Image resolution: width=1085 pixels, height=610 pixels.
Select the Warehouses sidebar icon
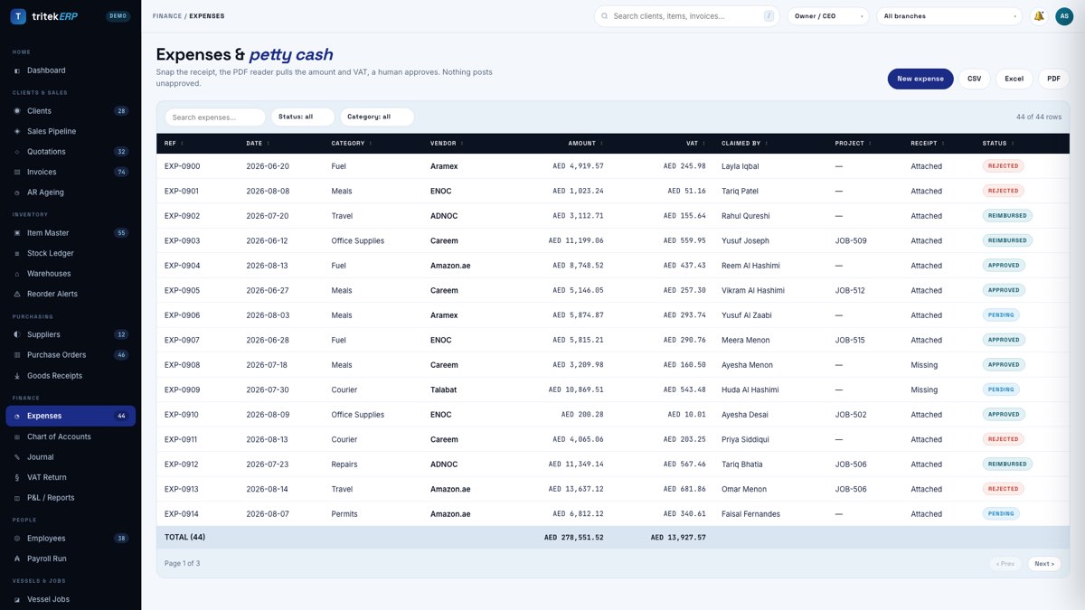(x=17, y=274)
